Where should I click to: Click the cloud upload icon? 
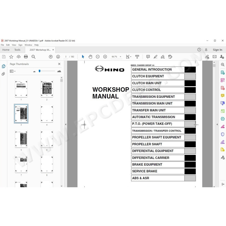[x=19, y=57]
